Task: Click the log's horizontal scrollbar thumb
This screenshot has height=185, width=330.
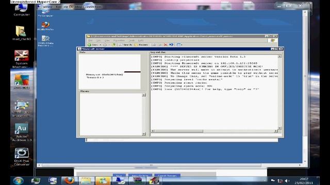Action: pos(179,131)
